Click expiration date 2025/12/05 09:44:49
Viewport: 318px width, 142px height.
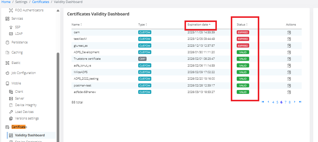coord(201,39)
